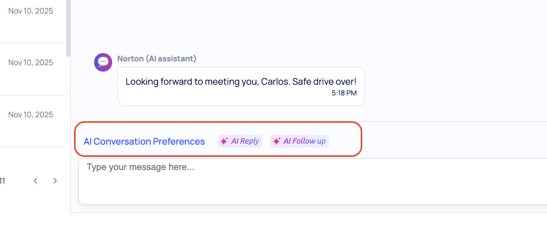Image resolution: width=547 pixels, height=226 pixels.
Task: Go to next page with right chevron
Action: (55, 181)
